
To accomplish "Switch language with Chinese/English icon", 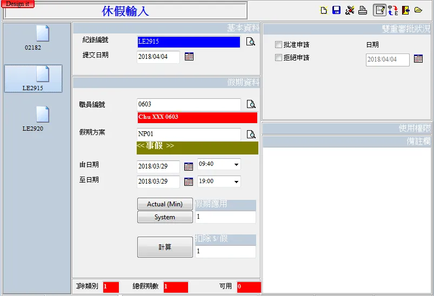I will [393, 10].
